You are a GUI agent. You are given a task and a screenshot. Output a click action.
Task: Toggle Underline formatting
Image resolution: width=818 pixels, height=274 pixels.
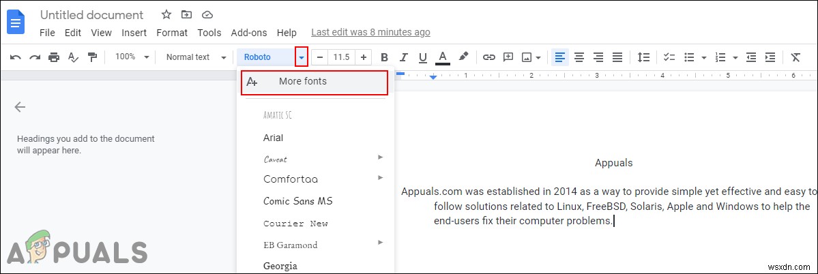tap(422, 57)
